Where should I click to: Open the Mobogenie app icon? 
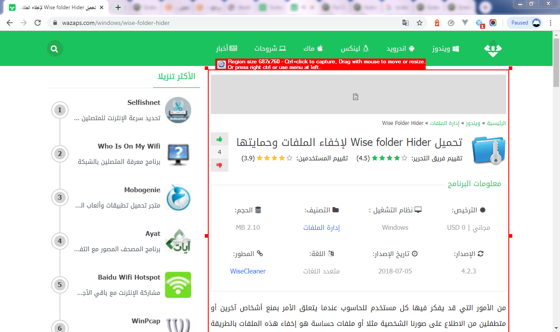[178, 197]
